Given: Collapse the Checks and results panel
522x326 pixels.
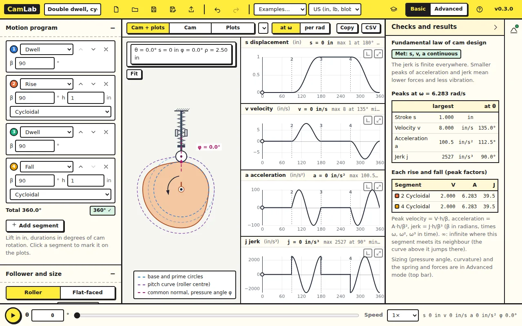Looking at the screenshot, I should 495,27.
